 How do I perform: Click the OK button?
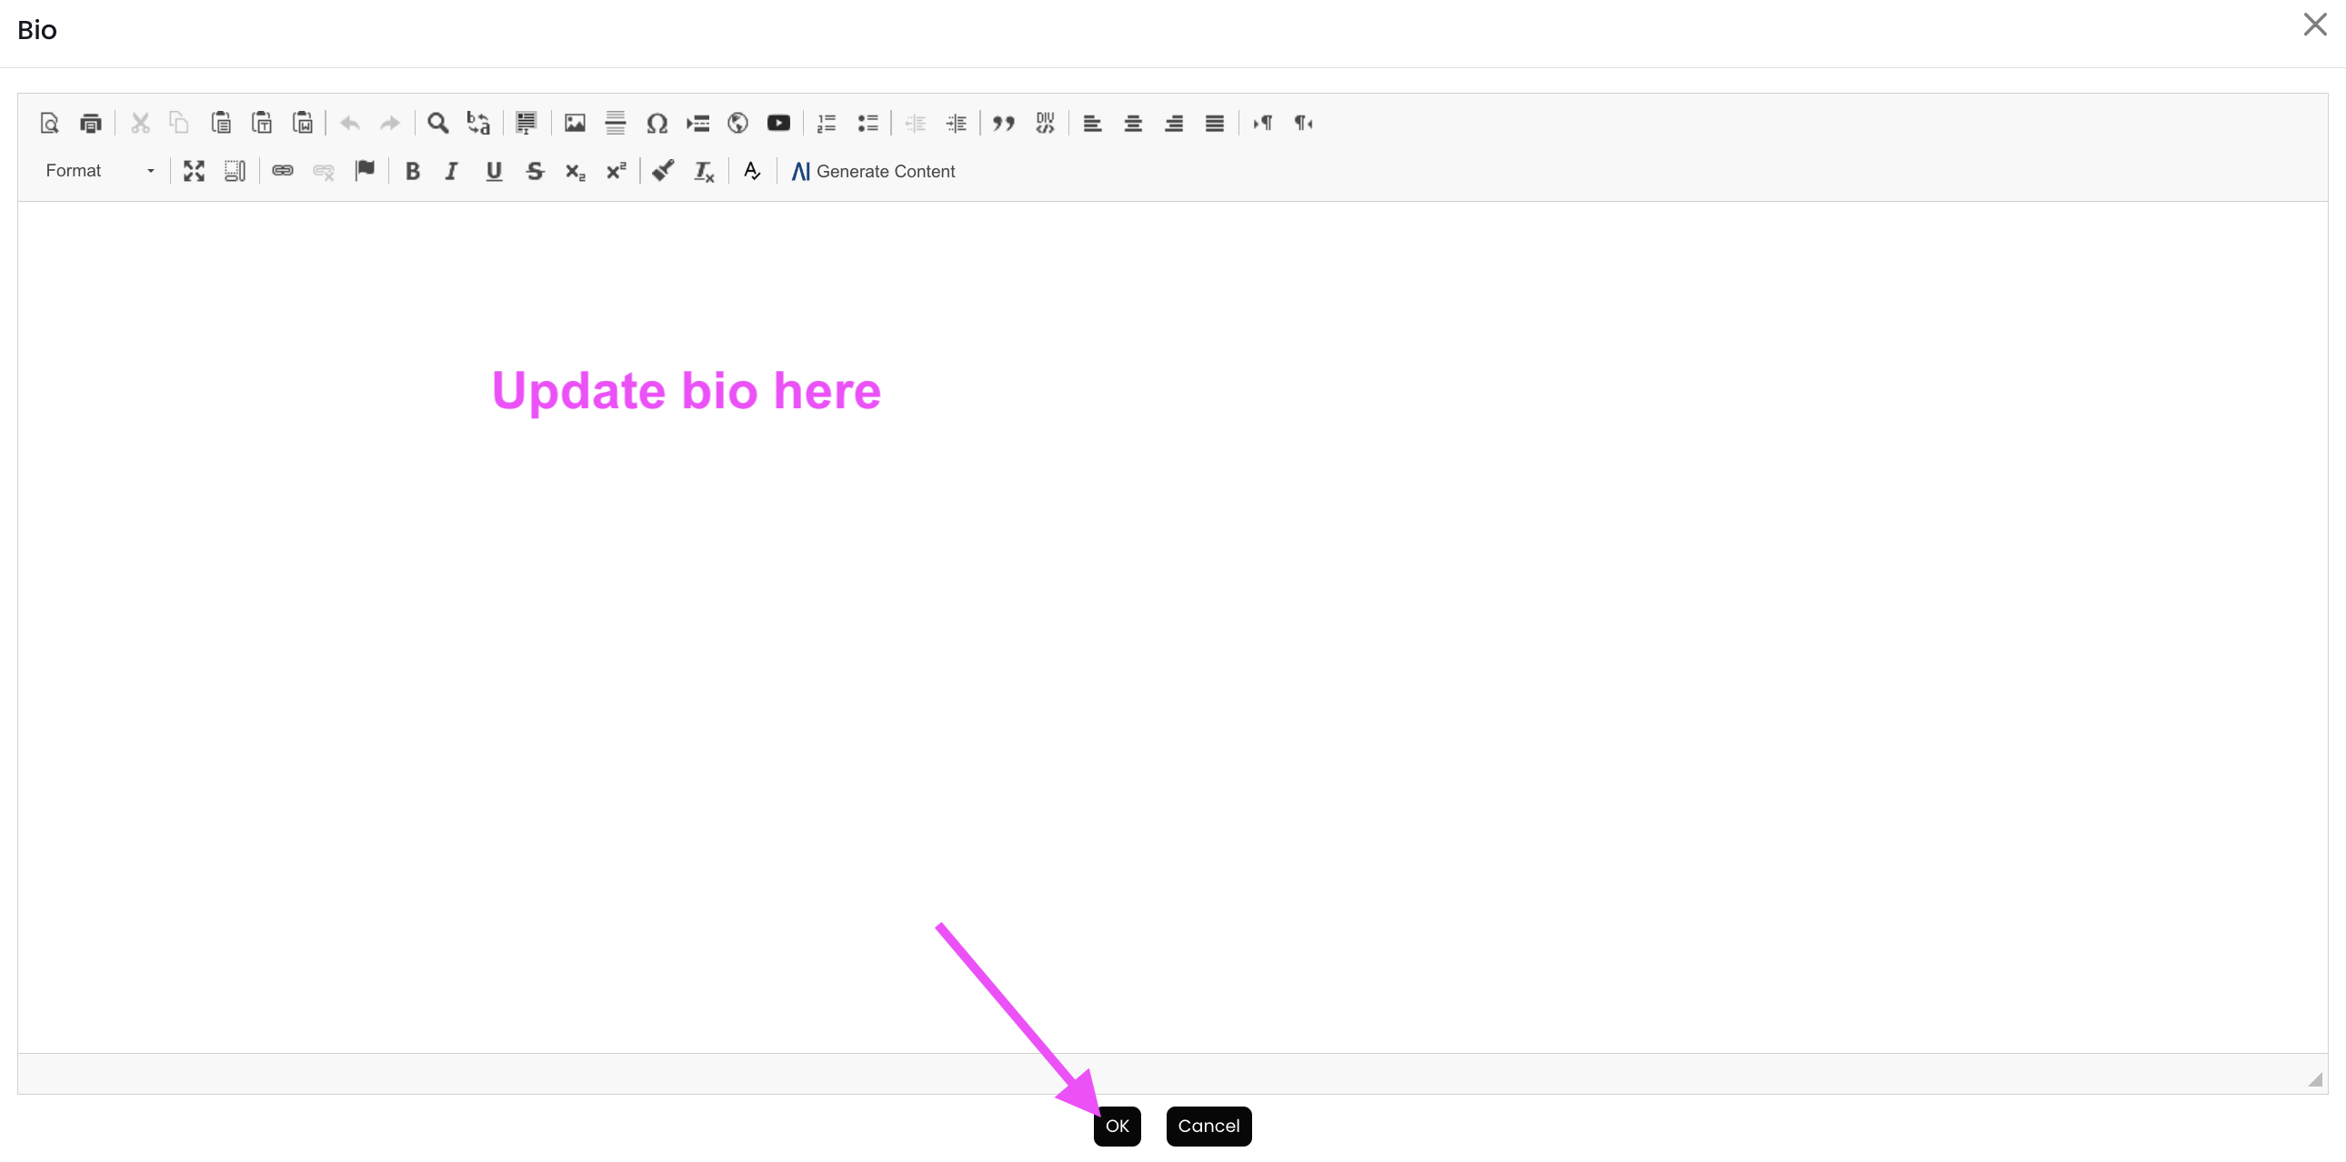[1117, 1126]
